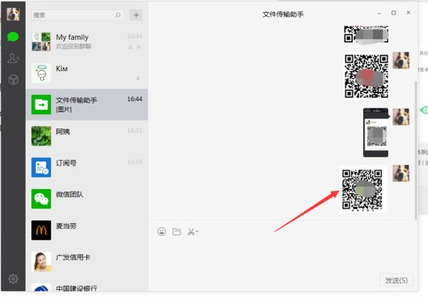Screen dimensions: 428x301
Task: Click the 文件传输助手 chat title
Action: click(x=282, y=14)
